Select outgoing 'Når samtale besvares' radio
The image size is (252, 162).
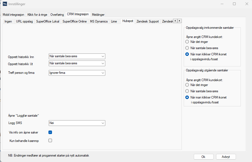point(187,91)
